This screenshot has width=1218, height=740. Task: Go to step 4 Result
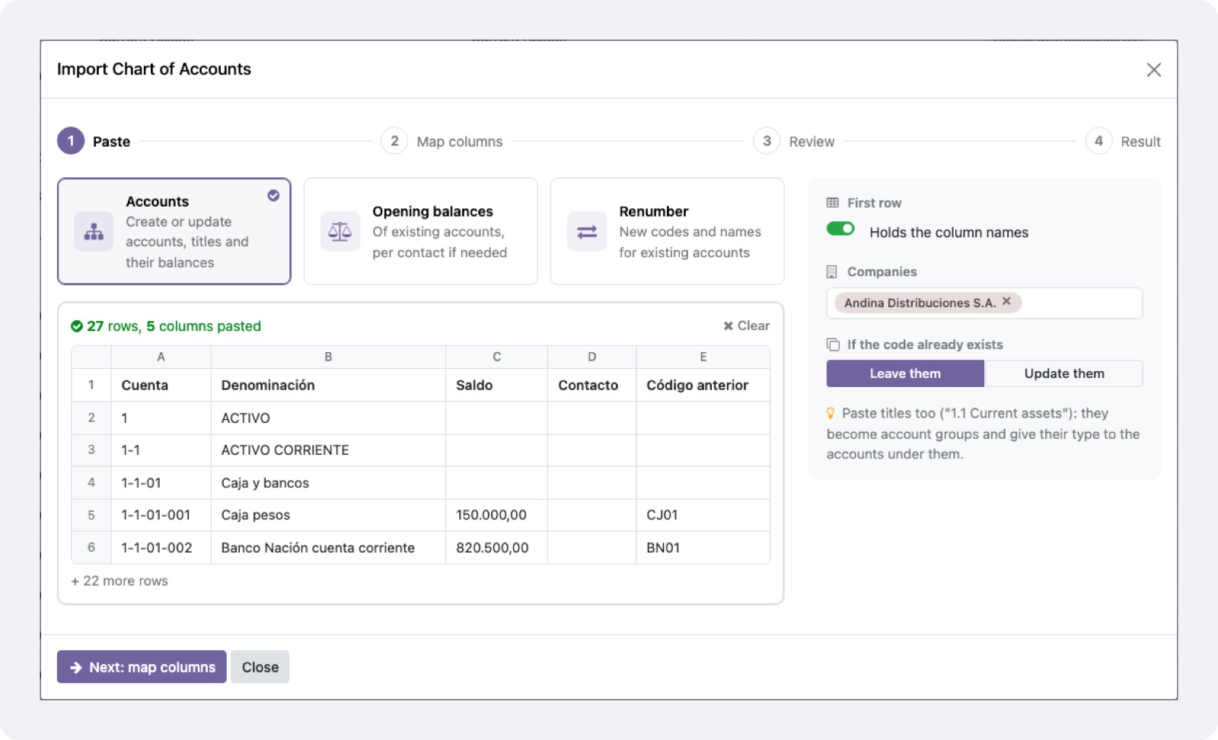(1123, 141)
